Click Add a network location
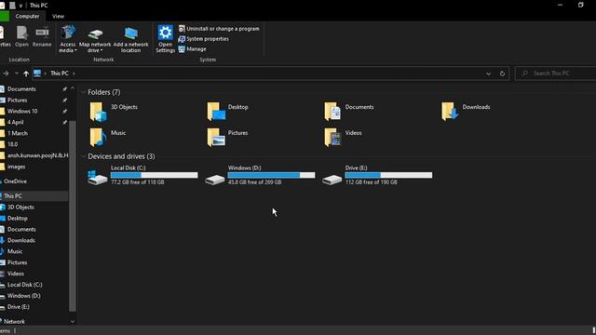This screenshot has width=596, height=335. click(130, 39)
